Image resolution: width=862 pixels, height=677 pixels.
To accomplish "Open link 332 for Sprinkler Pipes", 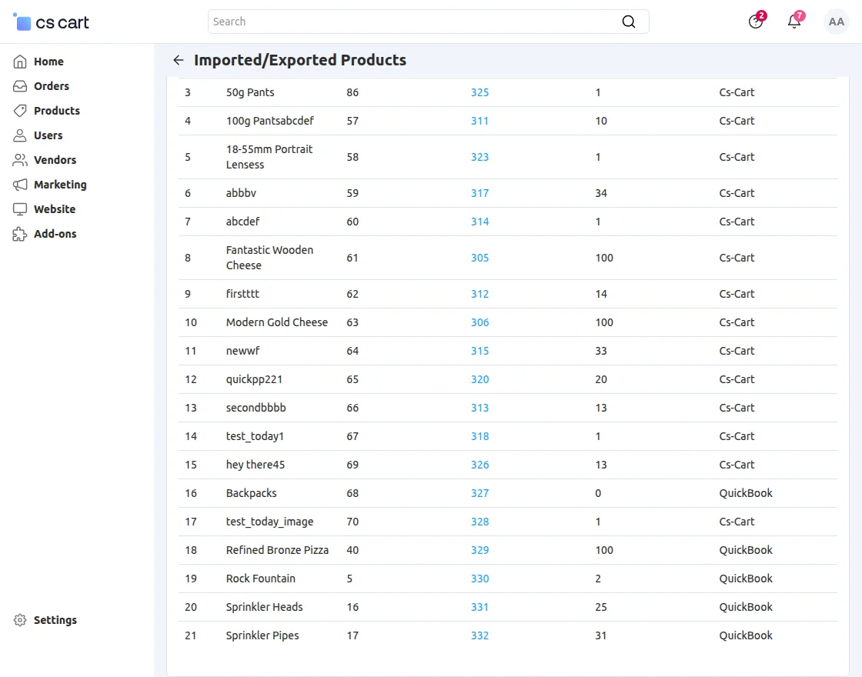I will 479,635.
